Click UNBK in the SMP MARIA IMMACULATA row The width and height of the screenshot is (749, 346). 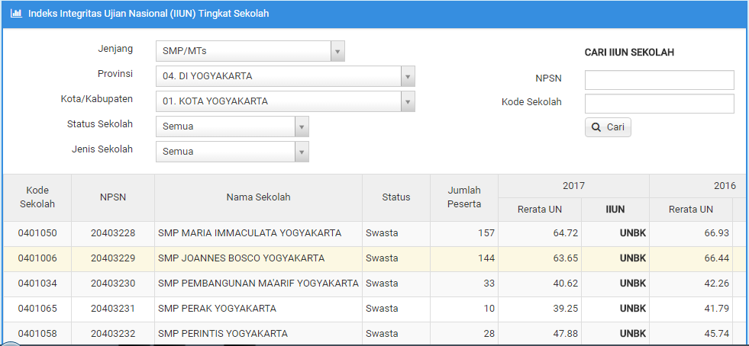[633, 233]
